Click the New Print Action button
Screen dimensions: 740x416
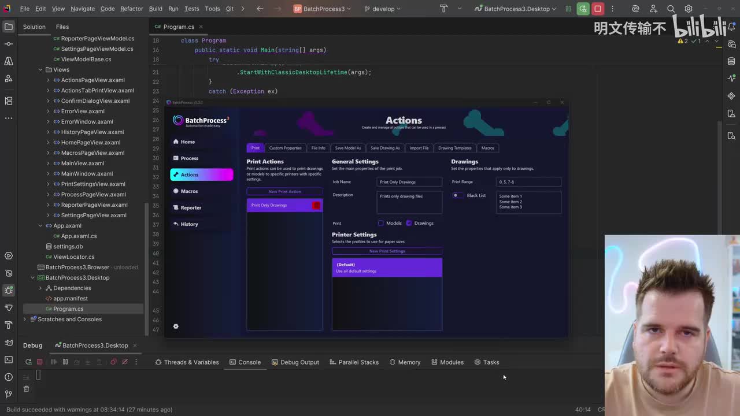point(284,191)
